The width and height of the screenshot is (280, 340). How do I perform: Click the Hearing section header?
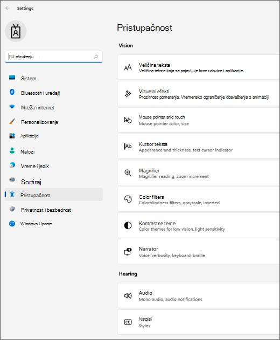[128, 274]
